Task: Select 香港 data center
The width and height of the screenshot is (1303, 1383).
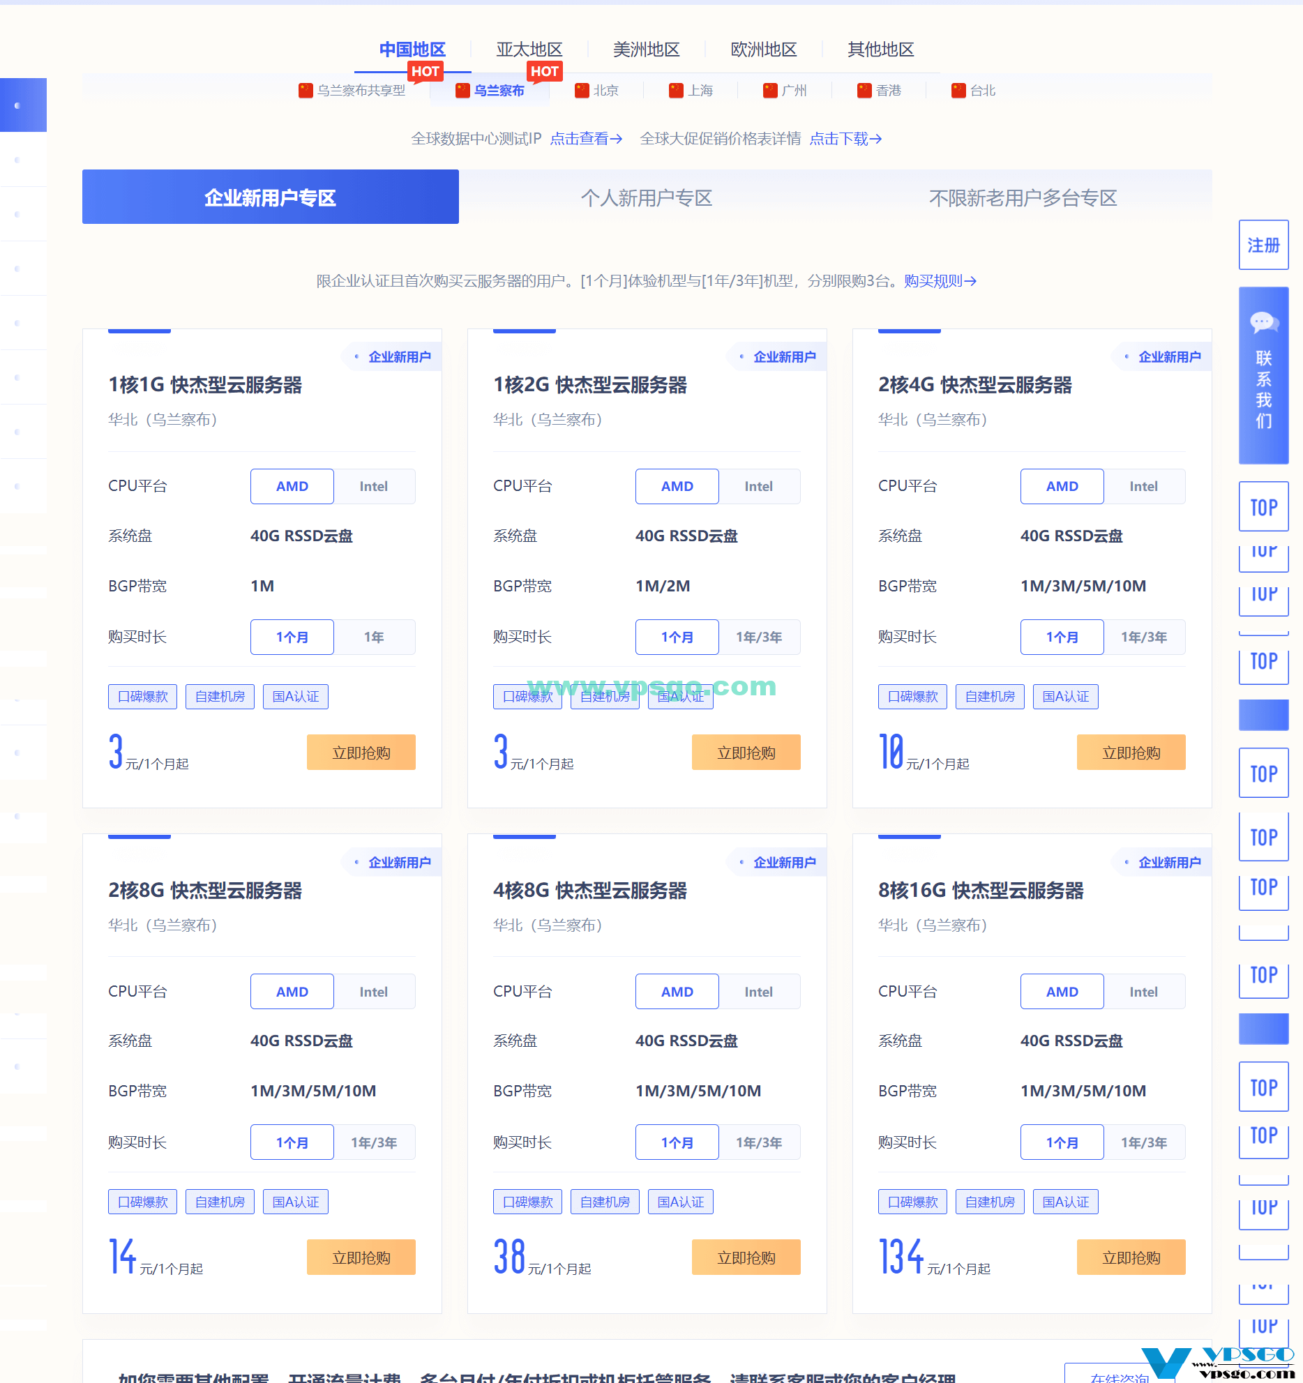Action: 879,91
